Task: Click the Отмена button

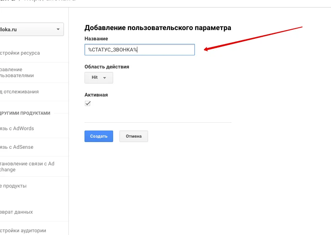Action: pos(134,136)
